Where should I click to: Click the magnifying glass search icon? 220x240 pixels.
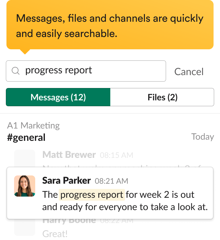pyautogui.click(x=16, y=71)
